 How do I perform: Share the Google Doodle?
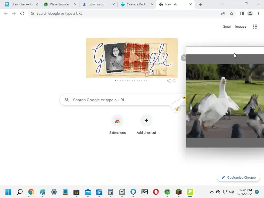coord(169,81)
